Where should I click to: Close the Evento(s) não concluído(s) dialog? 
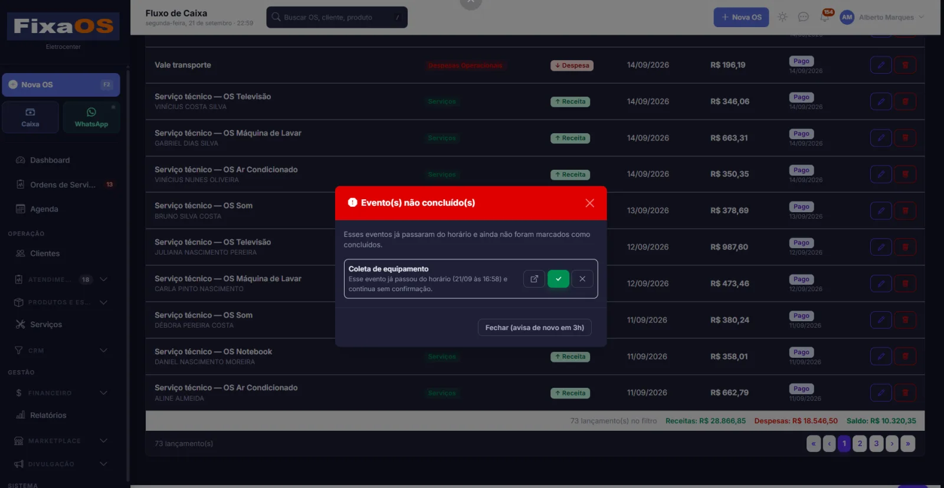pos(589,203)
